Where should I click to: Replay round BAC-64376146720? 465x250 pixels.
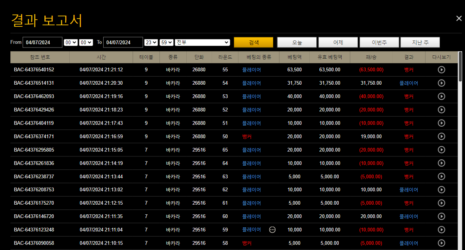(x=442, y=217)
